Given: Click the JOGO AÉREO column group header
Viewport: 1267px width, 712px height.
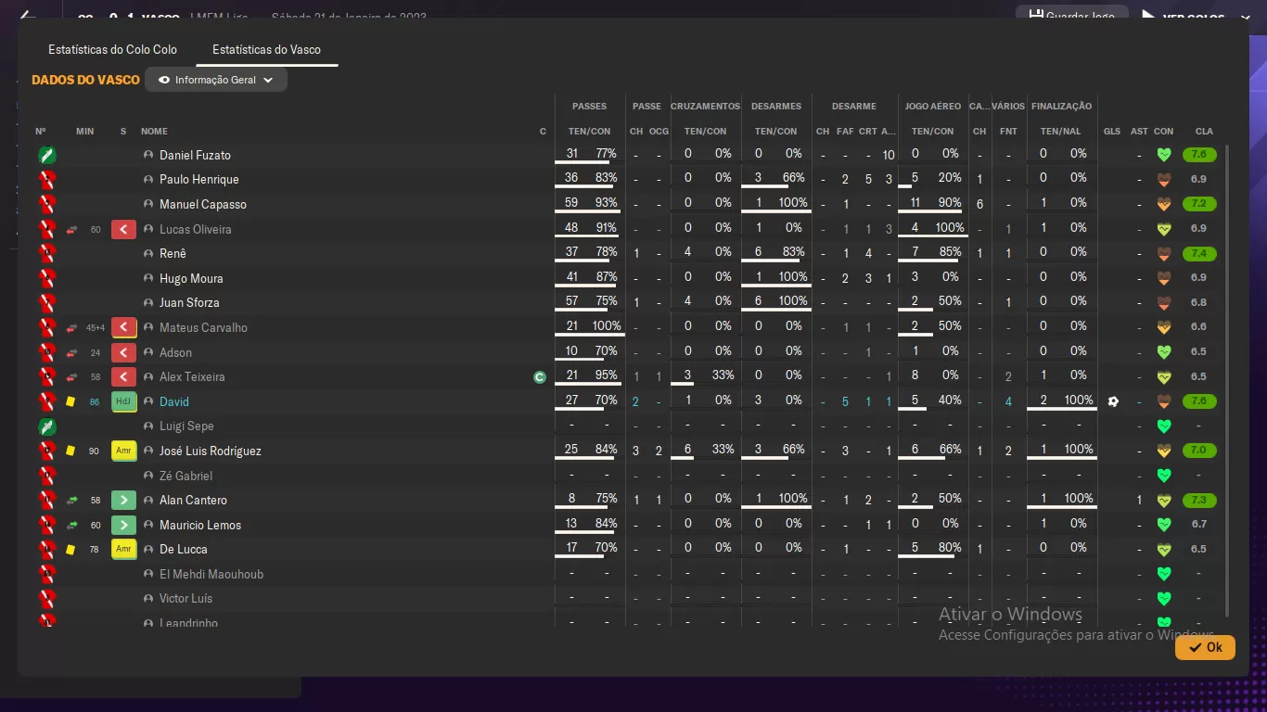Looking at the screenshot, I should pos(933,107).
